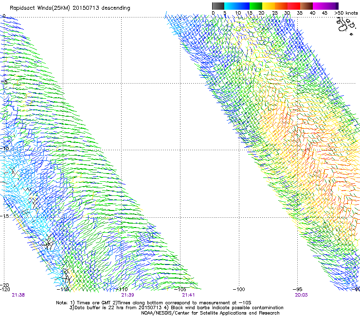Click the '>50 knots' legend label

346,13
